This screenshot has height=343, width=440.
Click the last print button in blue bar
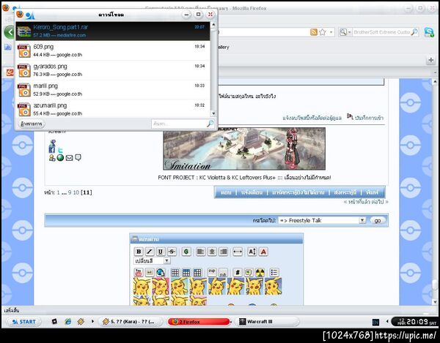pyautogui.click(x=372, y=192)
